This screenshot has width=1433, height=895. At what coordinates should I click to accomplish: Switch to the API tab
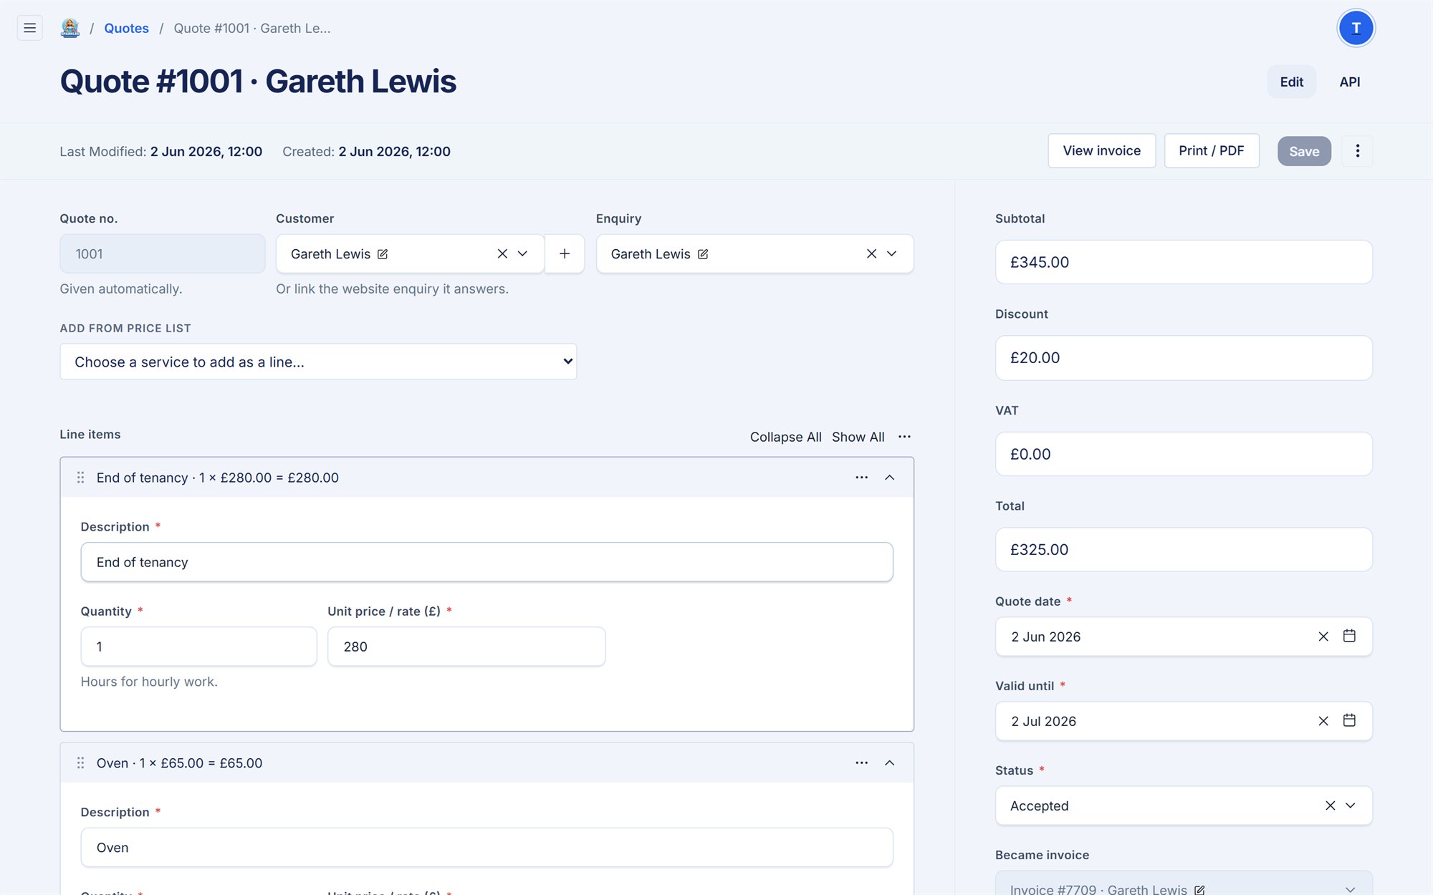coord(1349,82)
